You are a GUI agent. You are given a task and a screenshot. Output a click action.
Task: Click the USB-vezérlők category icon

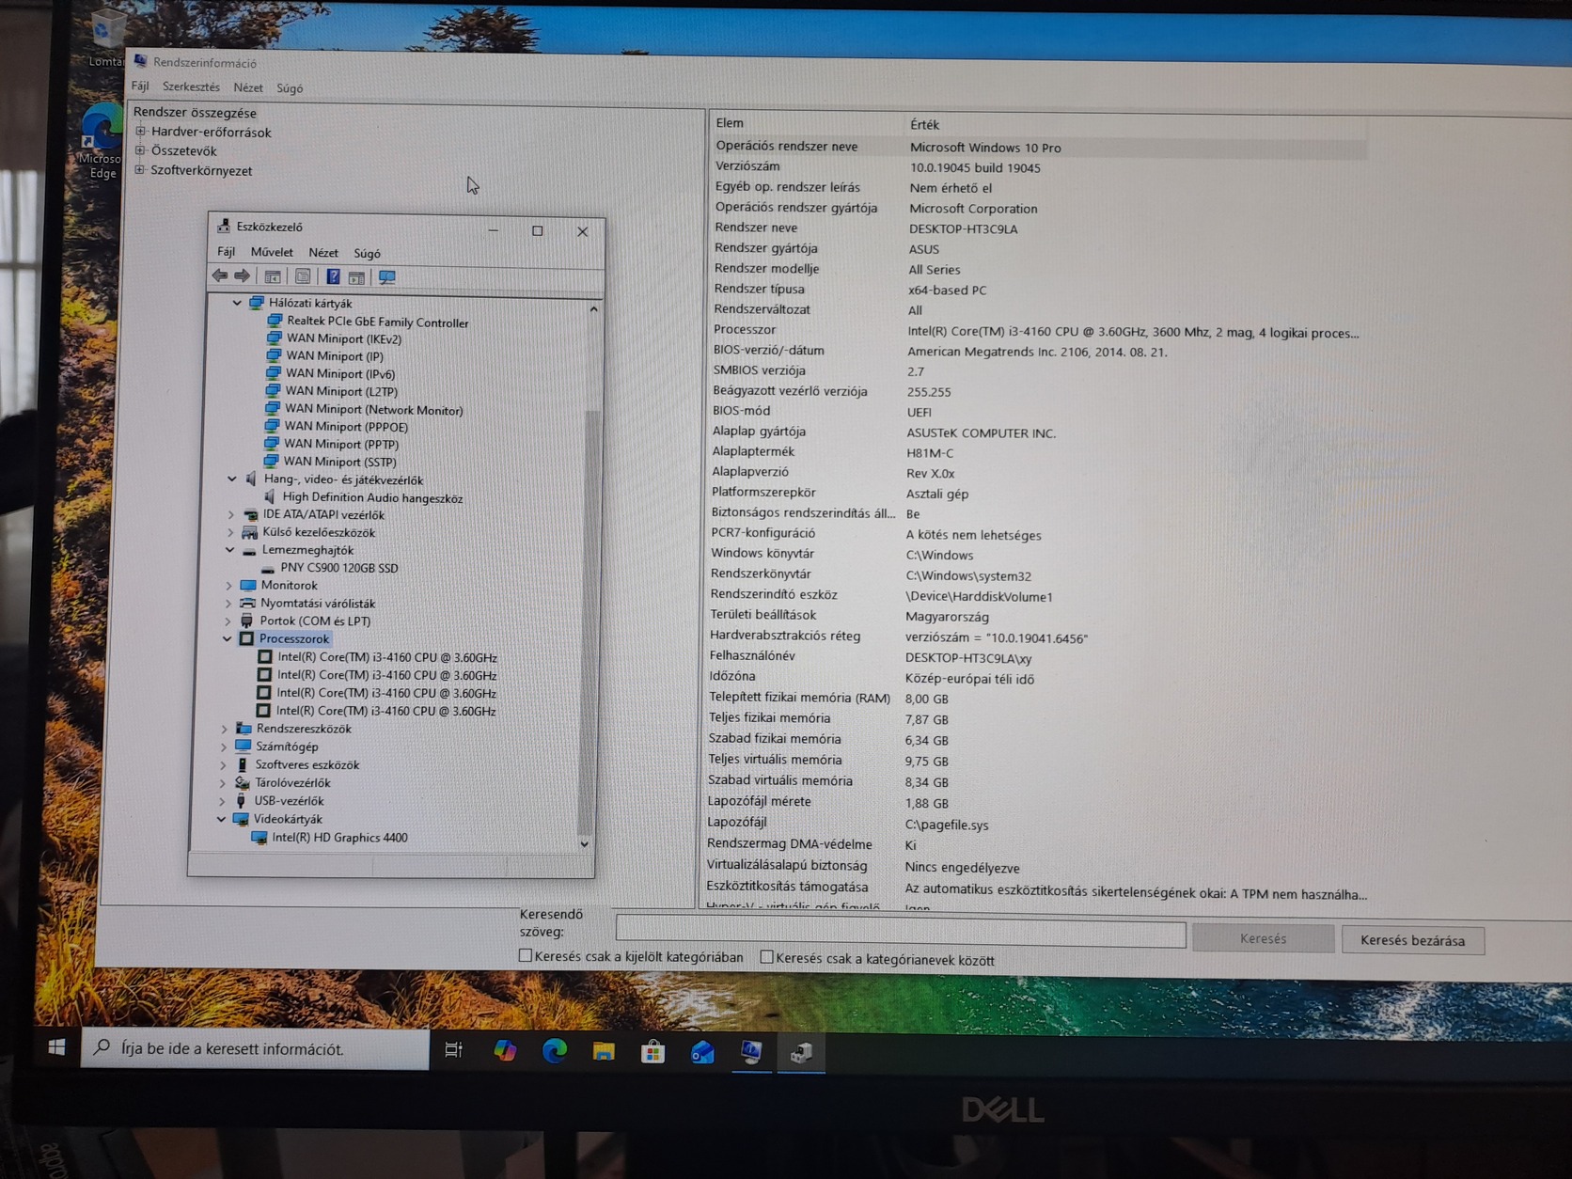click(242, 800)
